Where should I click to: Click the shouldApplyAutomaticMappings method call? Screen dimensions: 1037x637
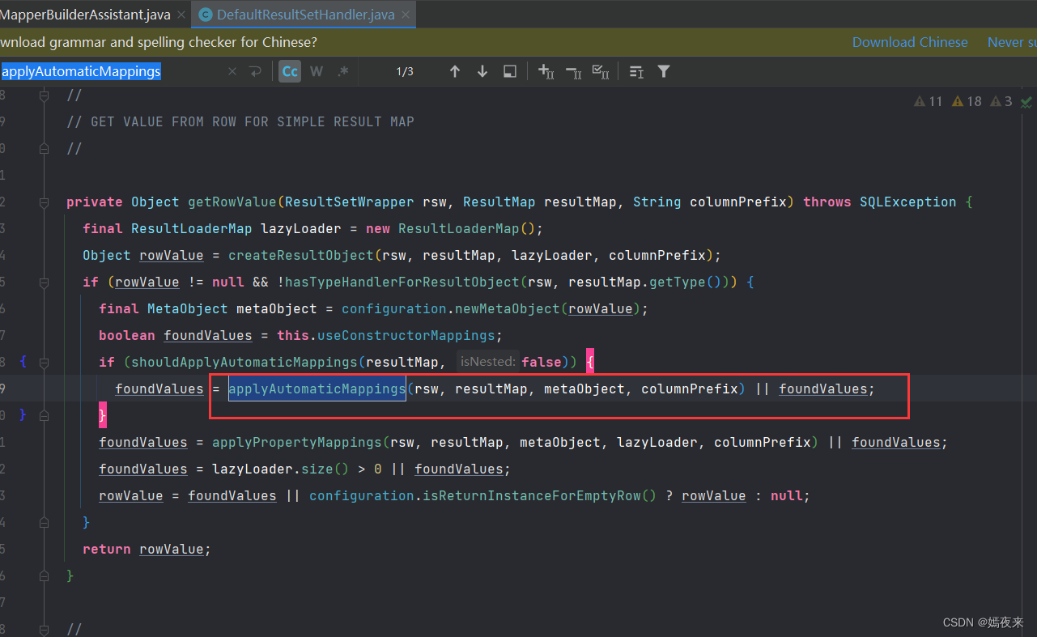[244, 362]
